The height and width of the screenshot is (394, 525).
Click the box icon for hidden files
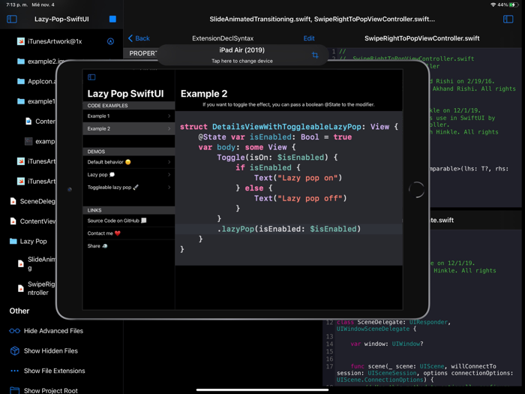tap(14, 350)
